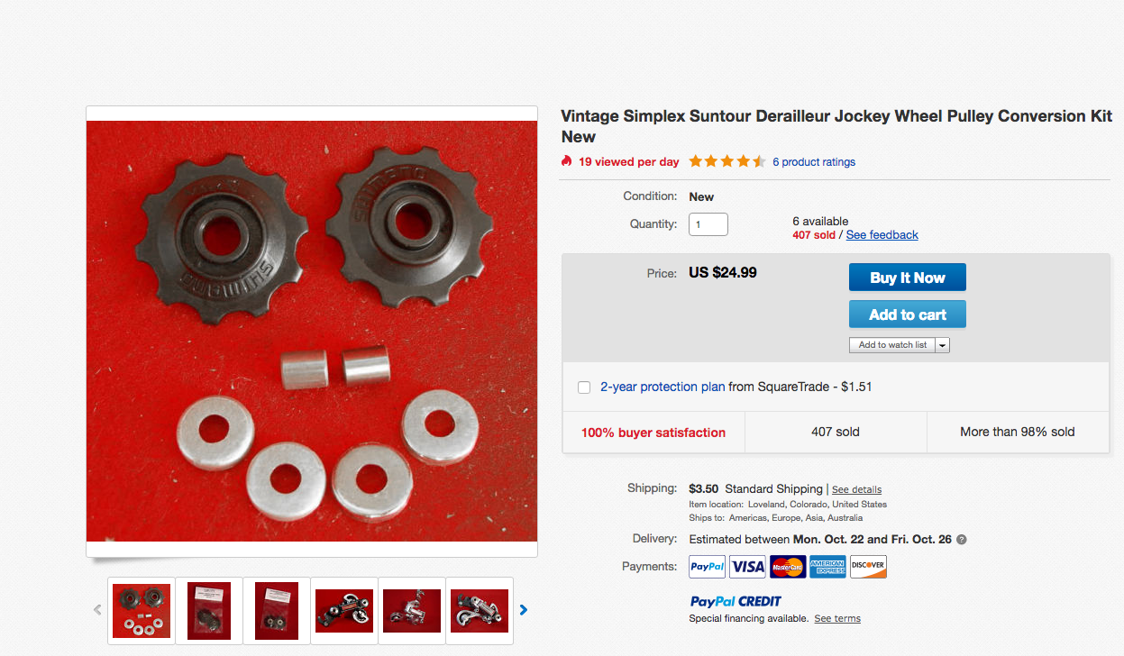1124x656 pixels.
Task: Open PayPal Credit See terms link
Action: (x=837, y=618)
